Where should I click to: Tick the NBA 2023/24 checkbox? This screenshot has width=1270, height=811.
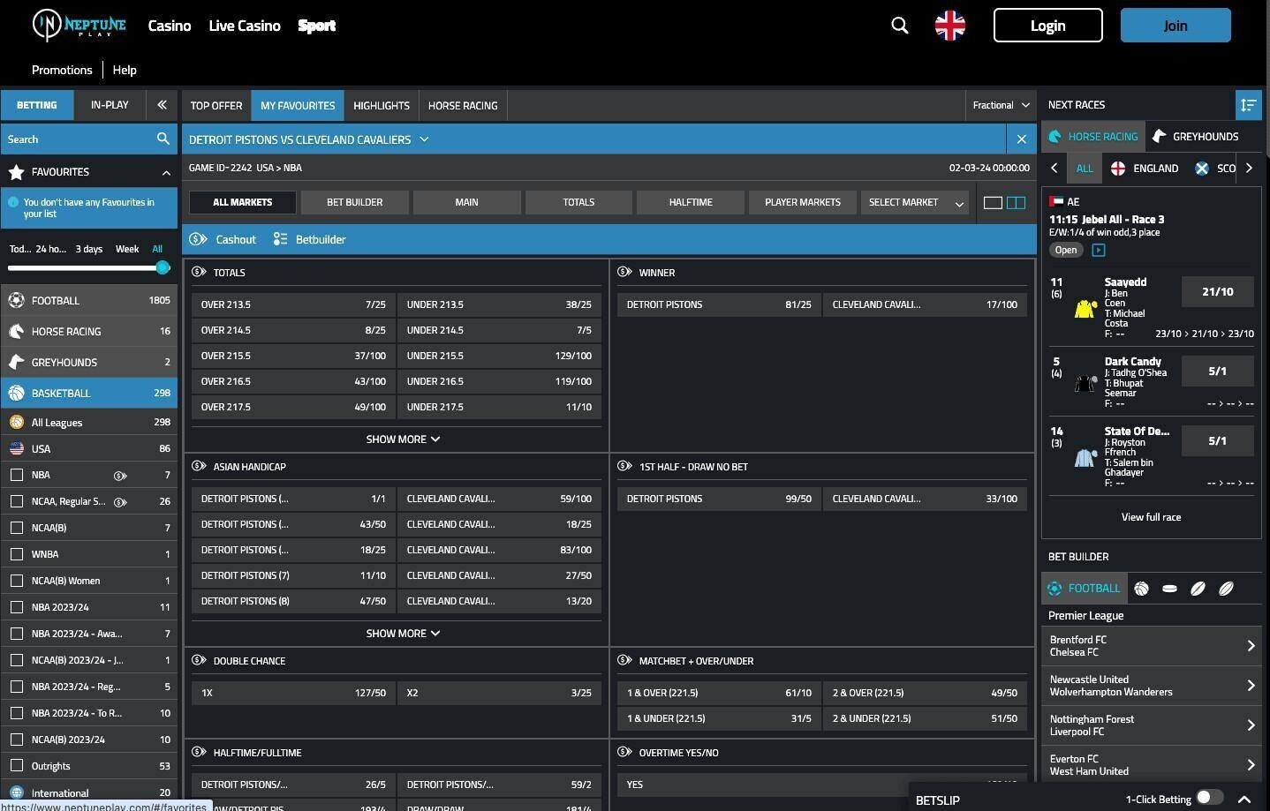pos(16,607)
